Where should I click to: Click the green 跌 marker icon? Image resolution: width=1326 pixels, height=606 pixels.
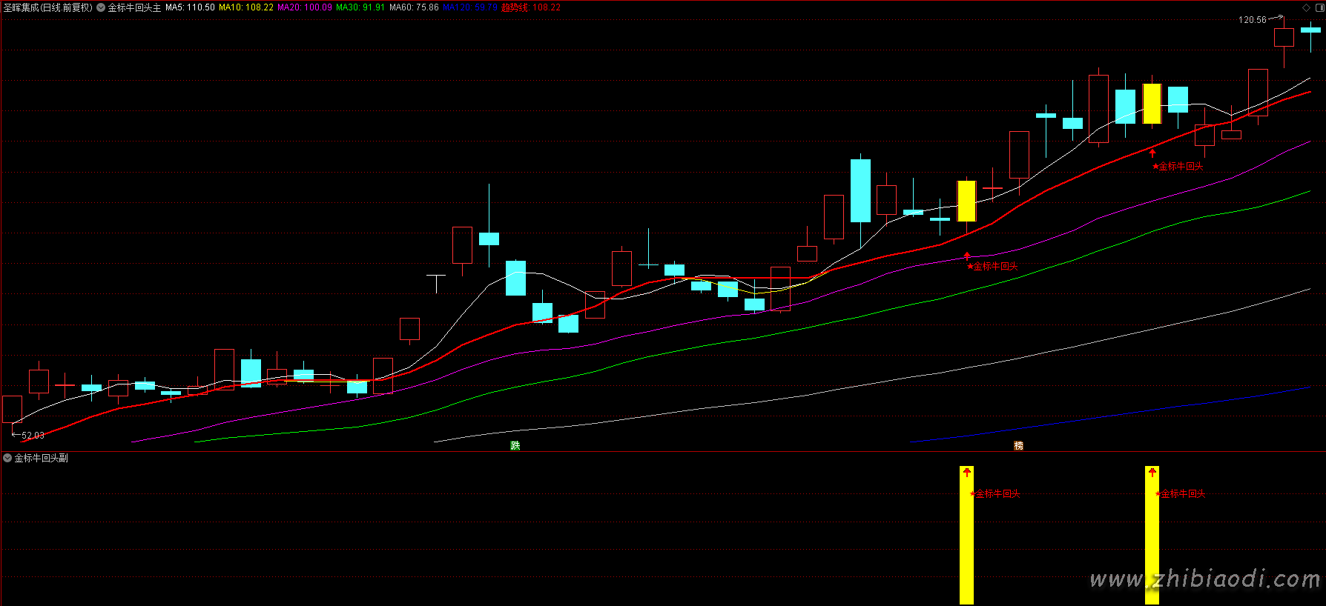tap(515, 445)
